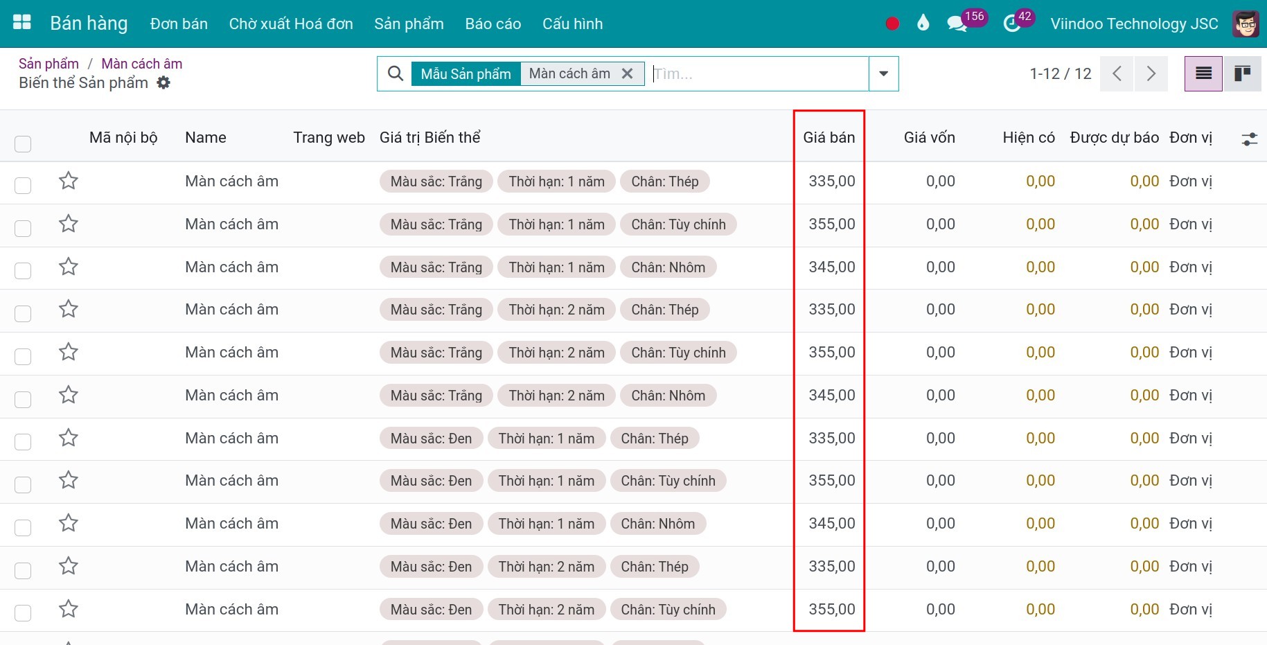Click the Mã nội bộ column header

(123, 137)
